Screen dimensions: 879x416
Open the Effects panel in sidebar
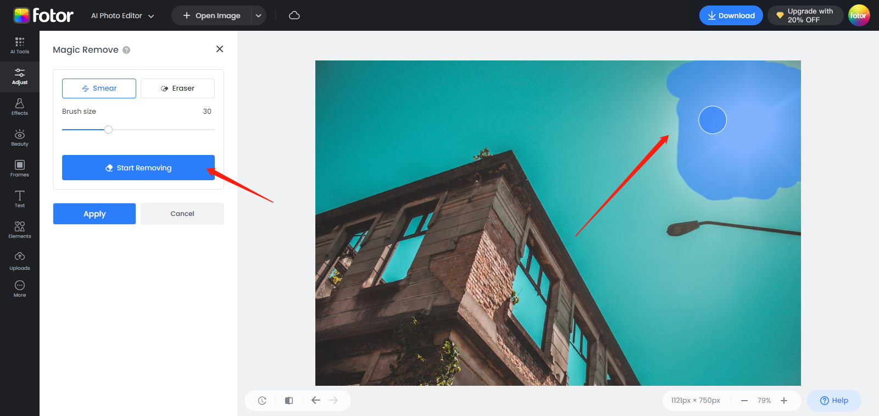(x=20, y=107)
